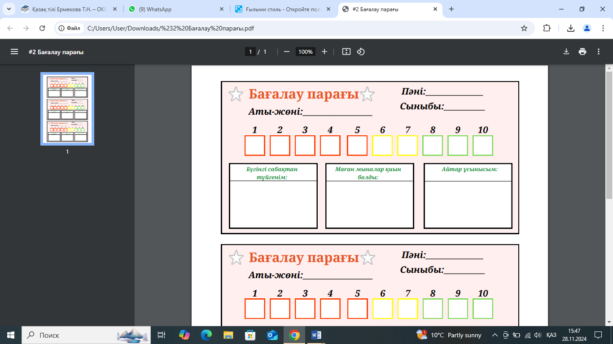Open the PDF viewer sidebar menu

point(14,52)
